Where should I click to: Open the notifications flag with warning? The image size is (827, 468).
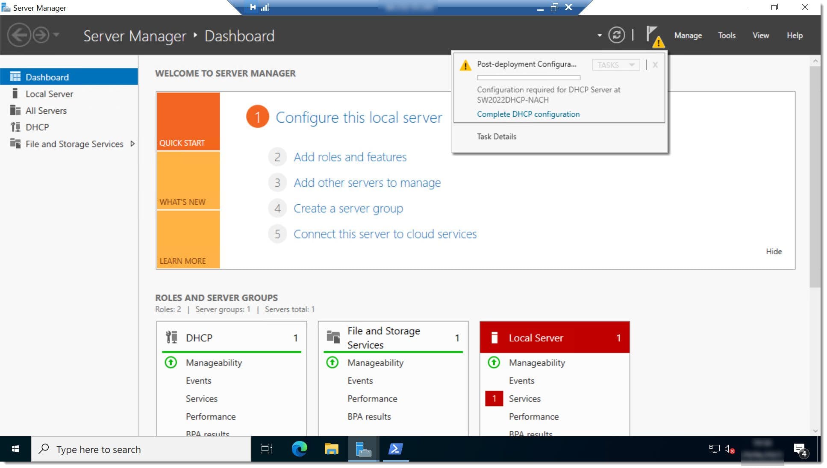655,36
